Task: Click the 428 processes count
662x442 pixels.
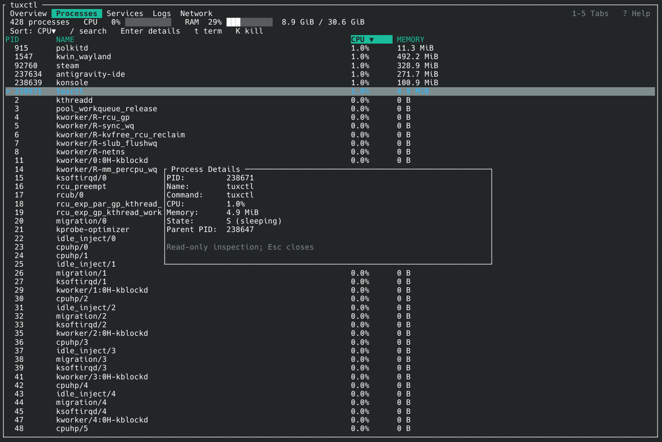Action: [40, 22]
